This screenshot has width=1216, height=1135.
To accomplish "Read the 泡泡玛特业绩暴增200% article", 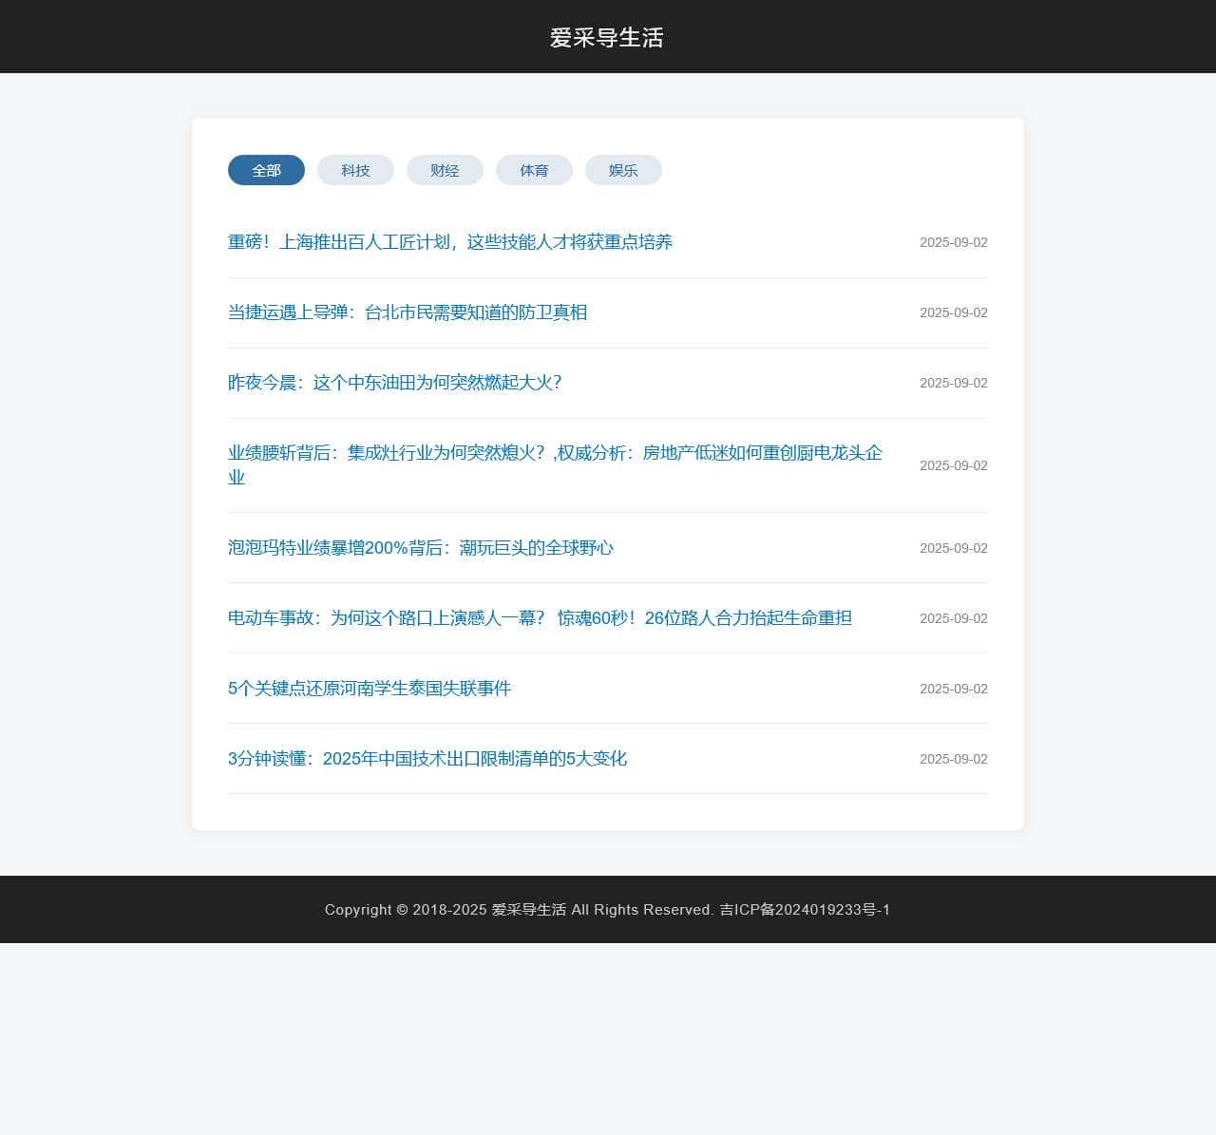I will tap(421, 548).
